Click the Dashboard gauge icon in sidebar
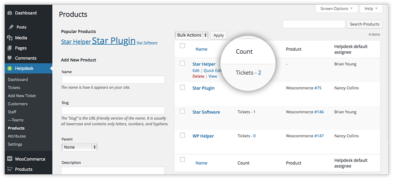 [10, 13]
